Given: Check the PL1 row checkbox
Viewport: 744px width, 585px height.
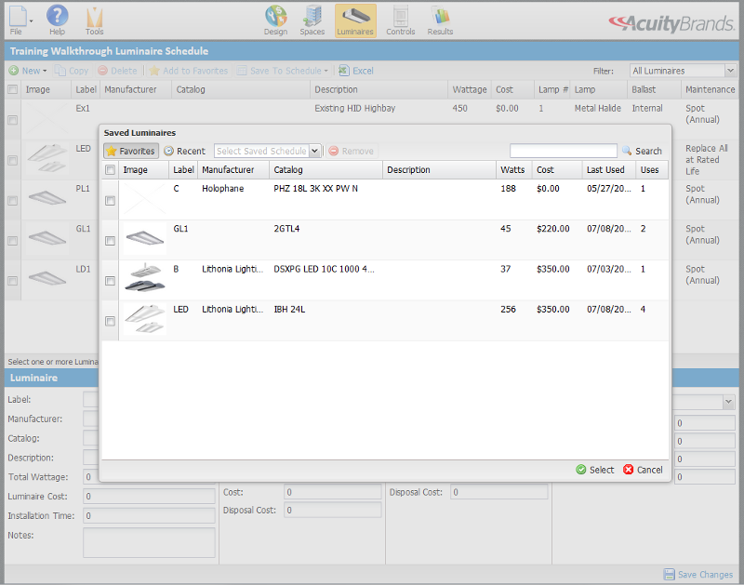Looking at the screenshot, I should click(x=13, y=201).
